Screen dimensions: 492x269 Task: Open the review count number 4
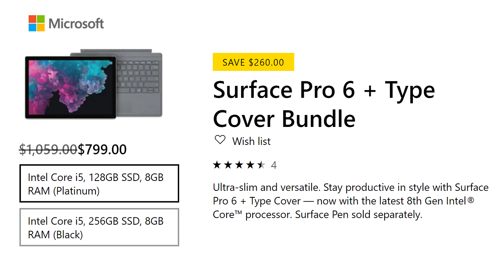pyautogui.click(x=274, y=165)
